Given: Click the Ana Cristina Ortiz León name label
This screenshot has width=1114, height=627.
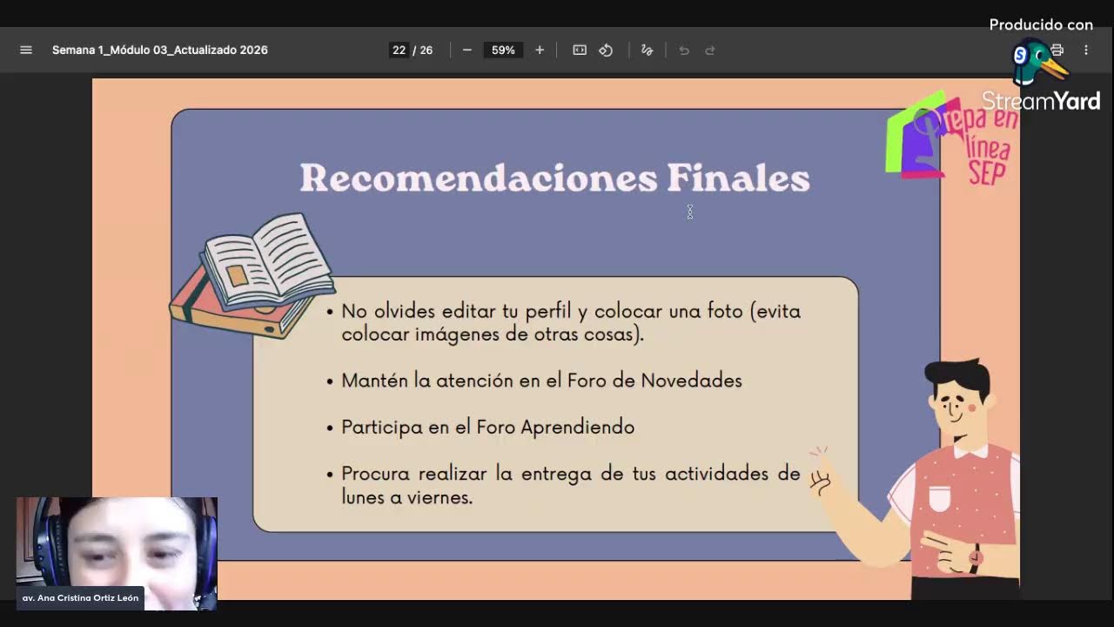Looking at the screenshot, I should pos(80,598).
